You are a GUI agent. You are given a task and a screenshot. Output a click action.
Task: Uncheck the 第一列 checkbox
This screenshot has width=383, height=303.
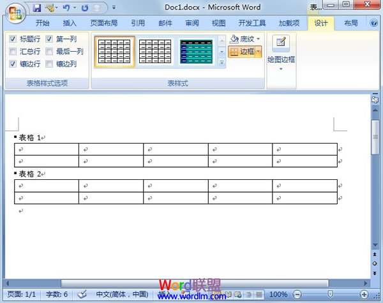click(49, 39)
